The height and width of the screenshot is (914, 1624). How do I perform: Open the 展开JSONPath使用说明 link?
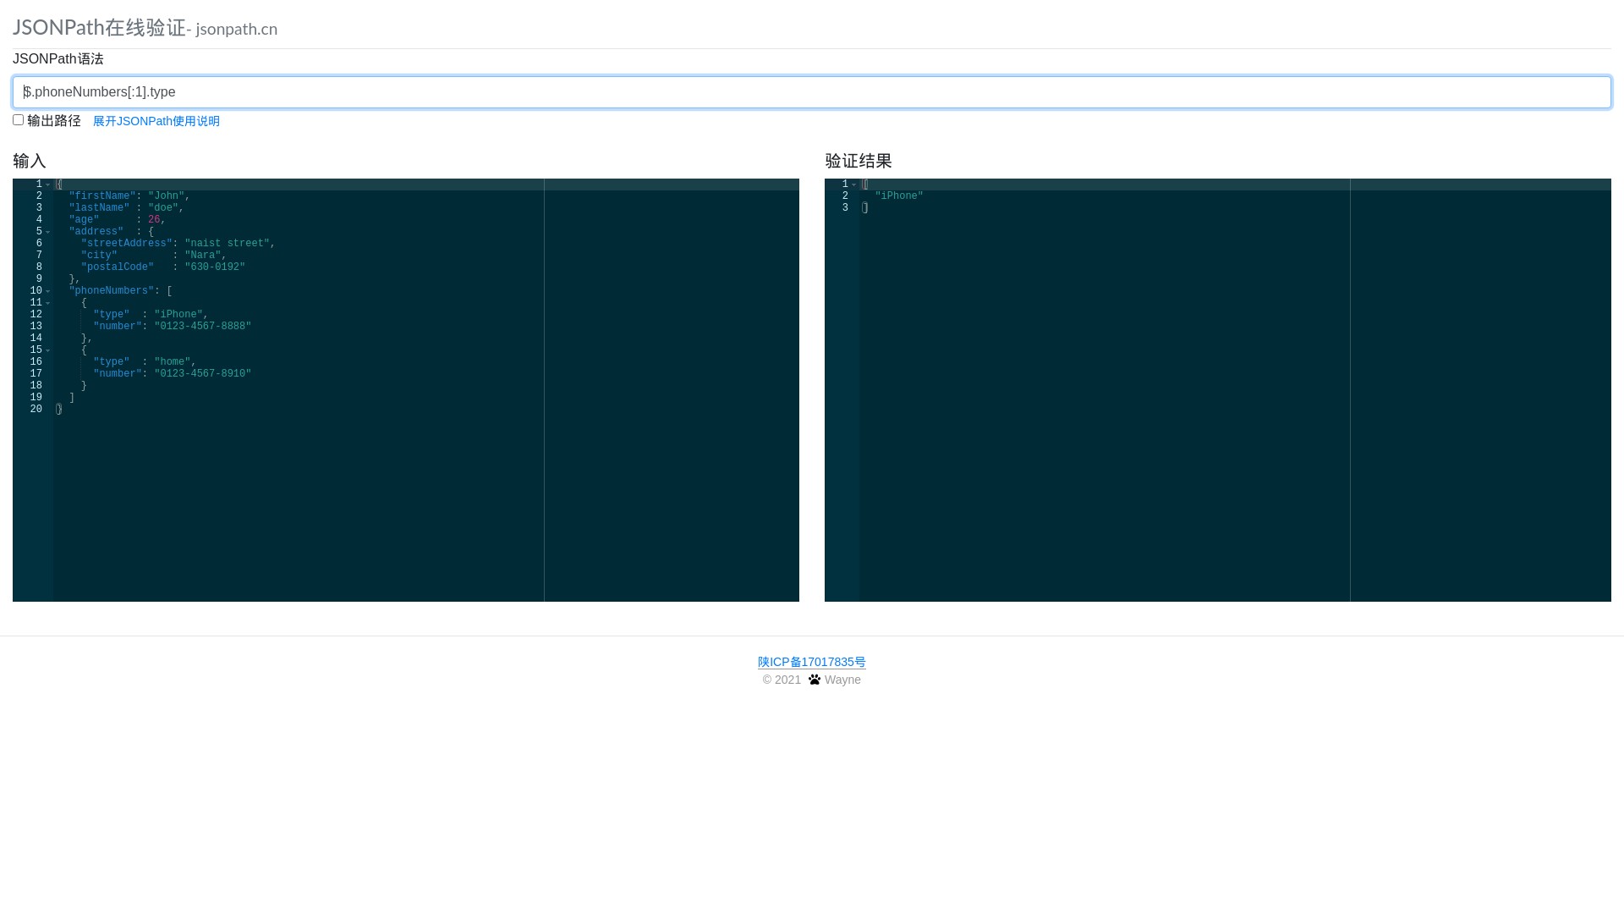click(156, 121)
